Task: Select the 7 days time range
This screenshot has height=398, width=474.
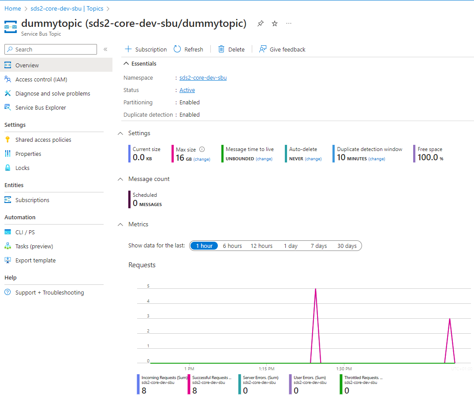Action: (x=318, y=246)
